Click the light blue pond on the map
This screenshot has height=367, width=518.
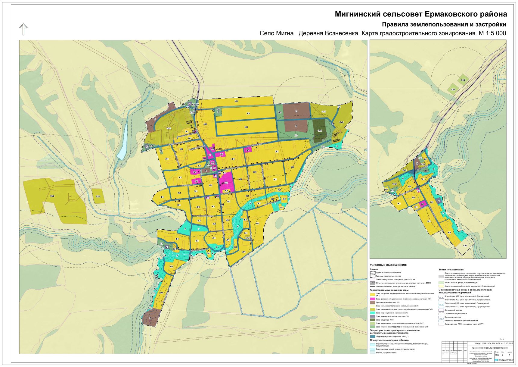click(123, 142)
